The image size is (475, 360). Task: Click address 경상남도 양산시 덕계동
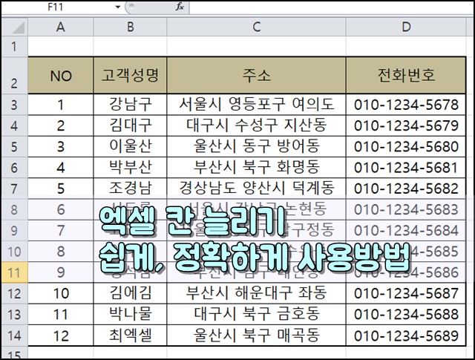tap(256, 189)
